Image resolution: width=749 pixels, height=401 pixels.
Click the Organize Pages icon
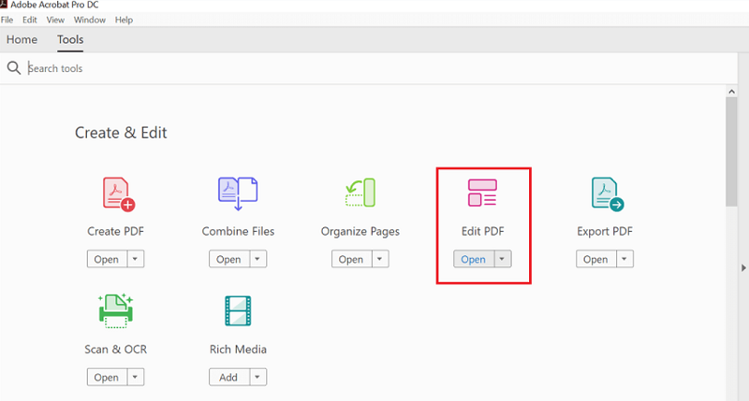coord(360,193)
